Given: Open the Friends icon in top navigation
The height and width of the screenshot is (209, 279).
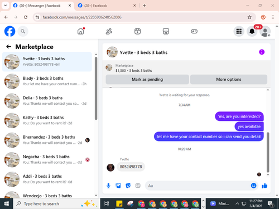Looking at the screenshot, I should (x=109, y=31).
